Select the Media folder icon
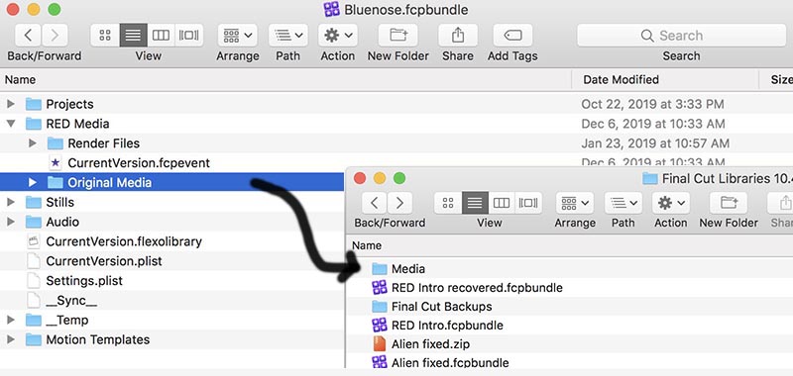793x376 pixels. point(380,269)
